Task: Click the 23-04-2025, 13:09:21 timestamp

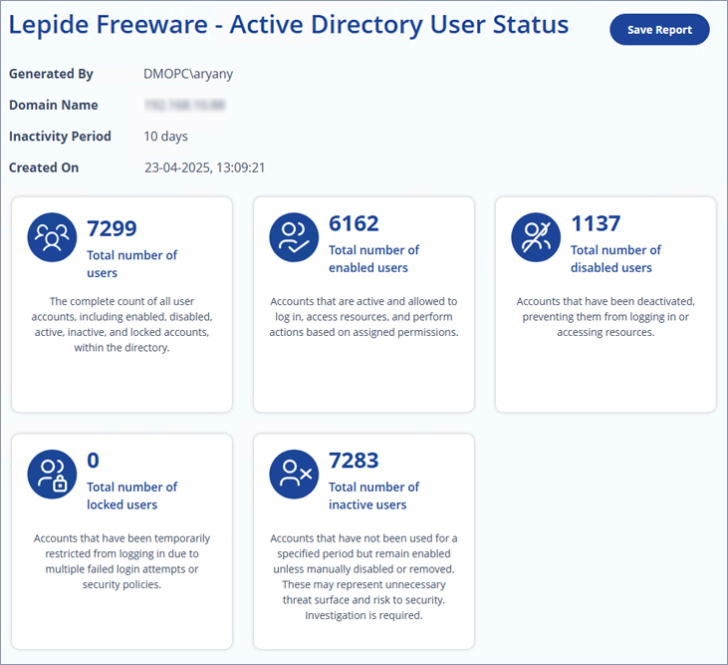Action: point(205,167)
